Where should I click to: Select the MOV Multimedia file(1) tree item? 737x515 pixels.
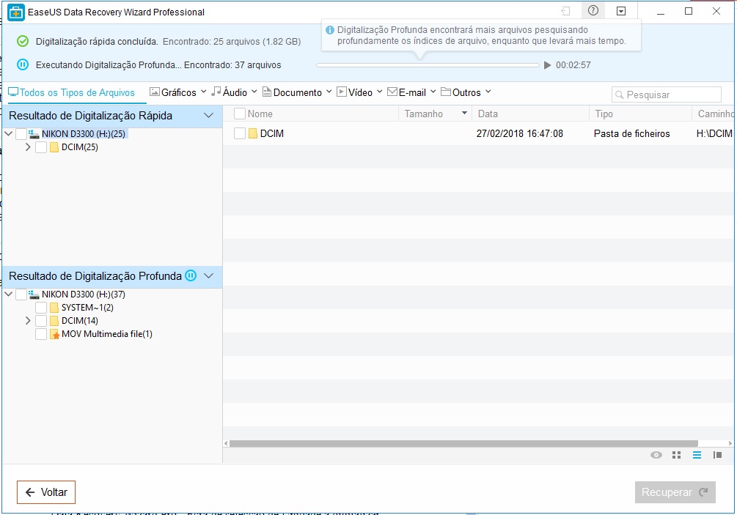(106, 334)
